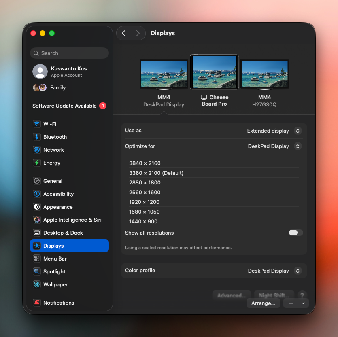Open Spotlight settings
338x337 pixels.
pos(69,271)
